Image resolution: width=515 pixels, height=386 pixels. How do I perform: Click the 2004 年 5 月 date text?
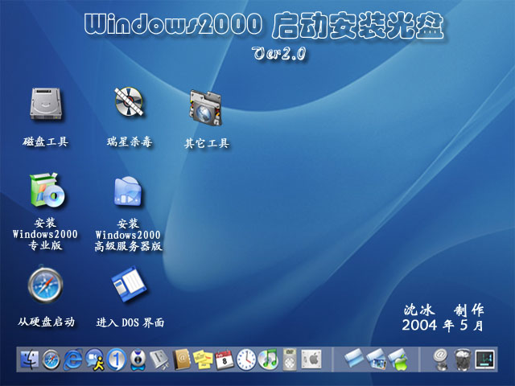coord(443,326)
